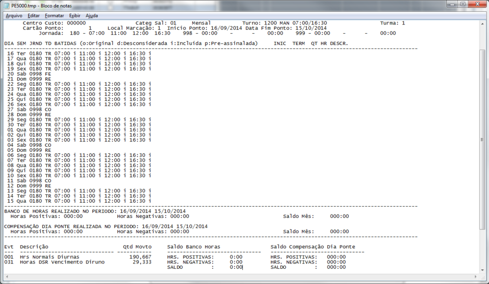Open the Ajuda menu
Image resolution: width=489 pixels, height=284 pixels.
click(x=92, y=16)
